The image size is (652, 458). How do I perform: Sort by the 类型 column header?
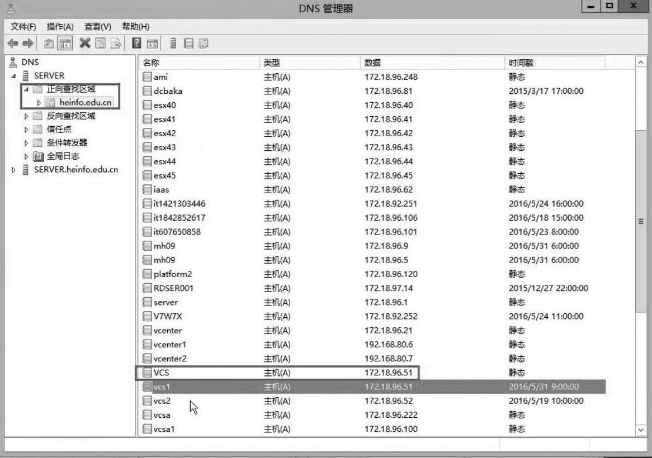310,63
